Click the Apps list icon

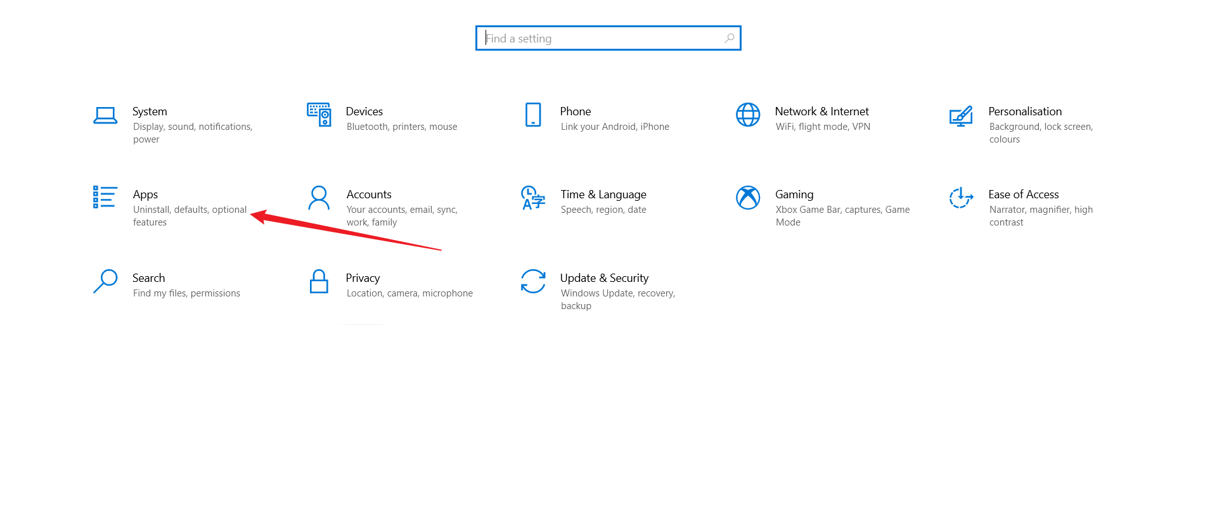coord(105,197)
